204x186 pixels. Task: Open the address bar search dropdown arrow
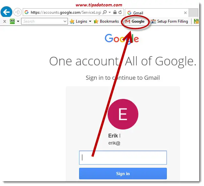(x=110, y=12)
